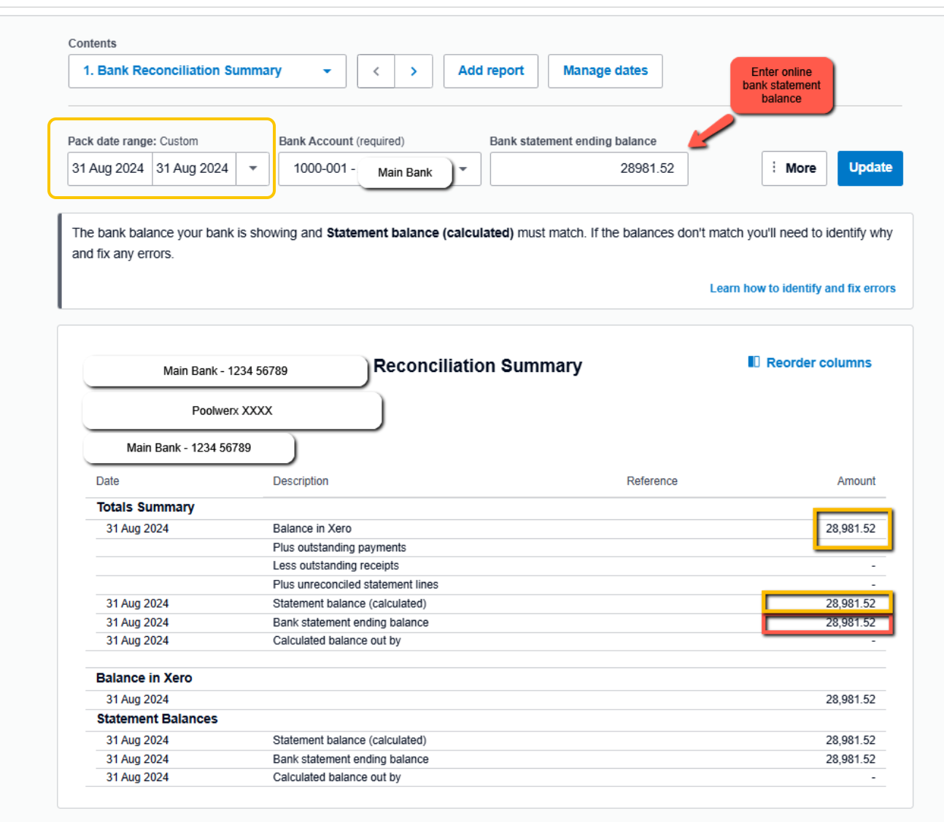Click the Balance in Xero section heading
The image size is (944, 822).
(x=144, y=678)
